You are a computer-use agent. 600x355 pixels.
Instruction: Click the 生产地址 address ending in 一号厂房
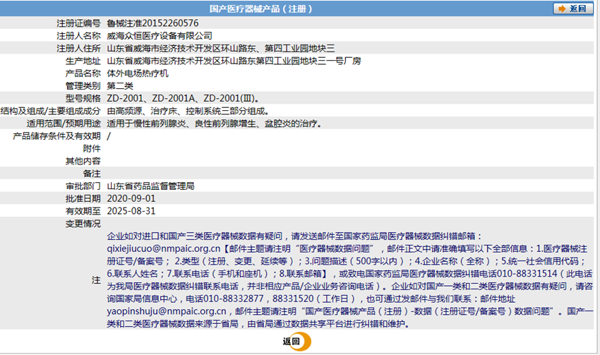pyautogui.click(x=234, y=61)
